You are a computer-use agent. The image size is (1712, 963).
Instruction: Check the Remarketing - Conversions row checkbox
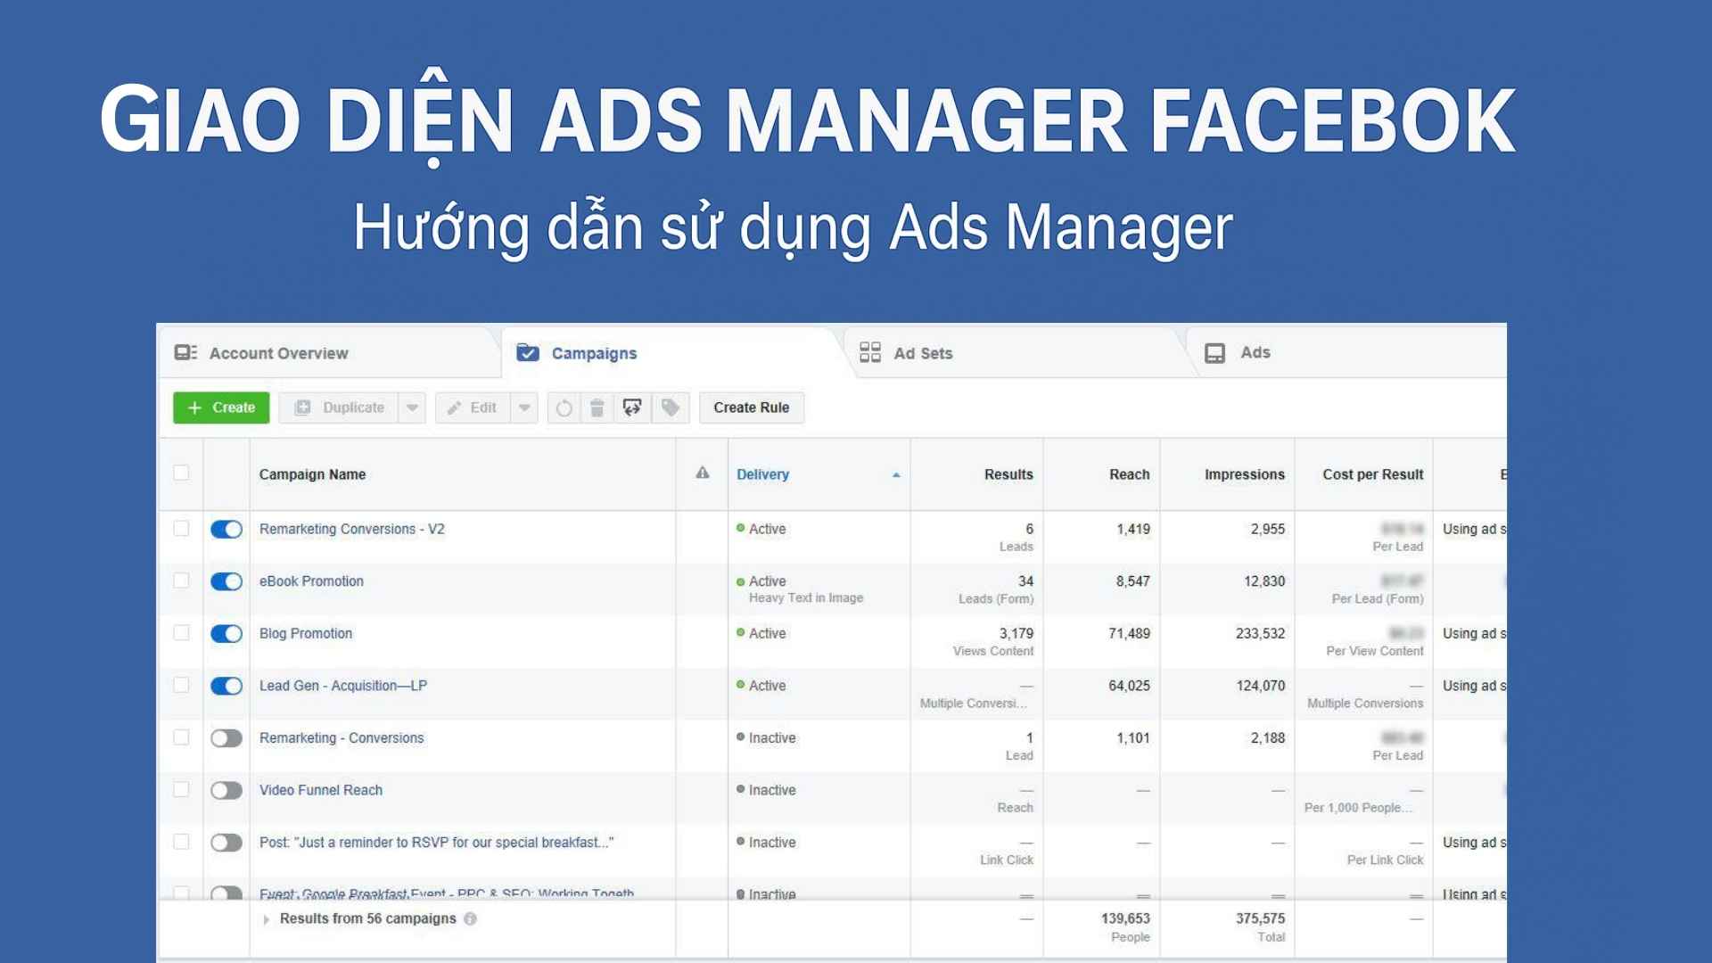click(181, 737)
